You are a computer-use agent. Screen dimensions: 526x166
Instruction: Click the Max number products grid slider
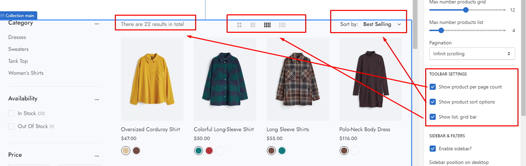click(x=466, y=10)
